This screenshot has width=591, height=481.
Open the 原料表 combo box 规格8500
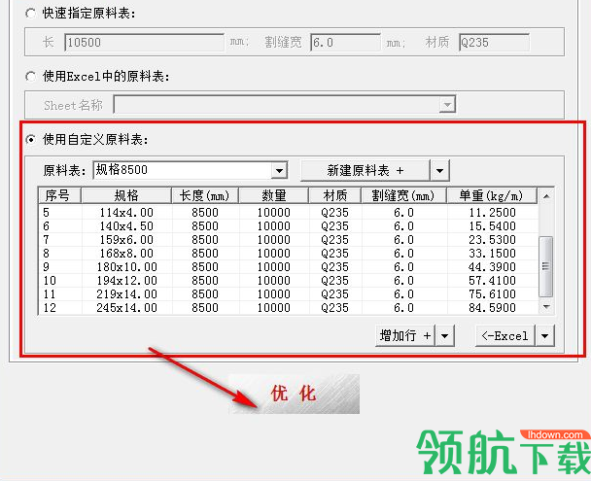(x=191, y=170)
